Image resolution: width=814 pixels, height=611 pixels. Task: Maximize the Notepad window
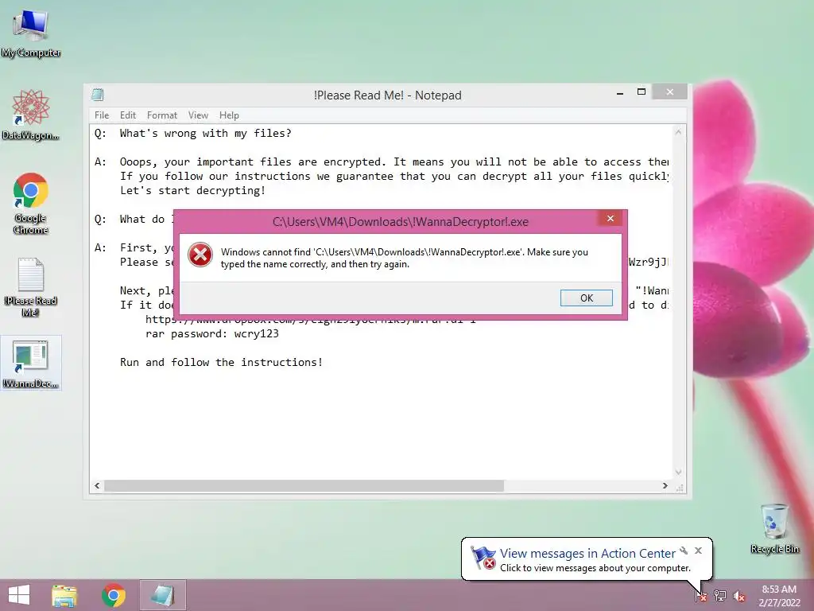(642, 92)
